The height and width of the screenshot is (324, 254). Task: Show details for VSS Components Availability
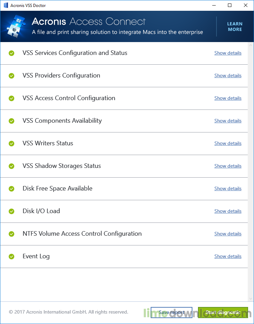pos(228,121)
